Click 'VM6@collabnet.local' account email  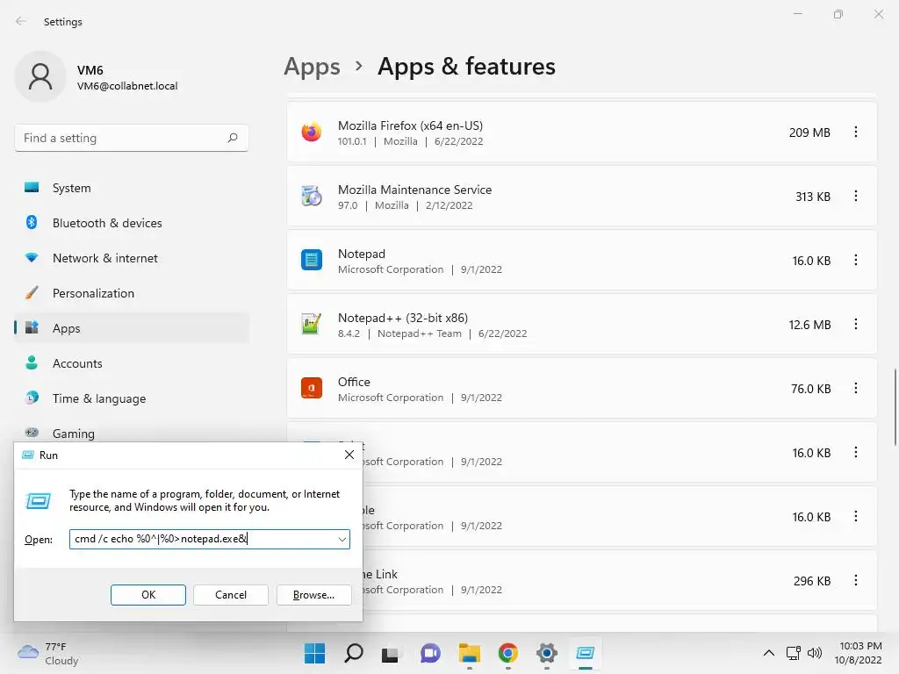tap(127, 86)
